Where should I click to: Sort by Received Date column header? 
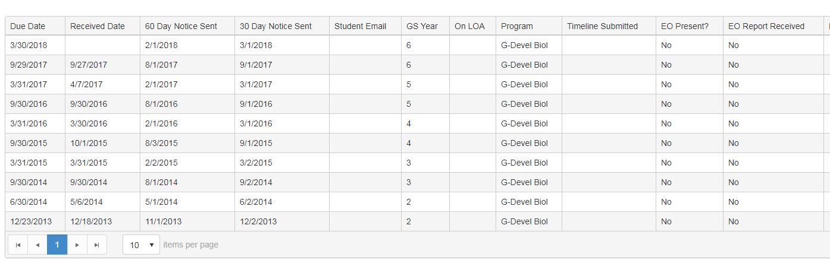98,26
